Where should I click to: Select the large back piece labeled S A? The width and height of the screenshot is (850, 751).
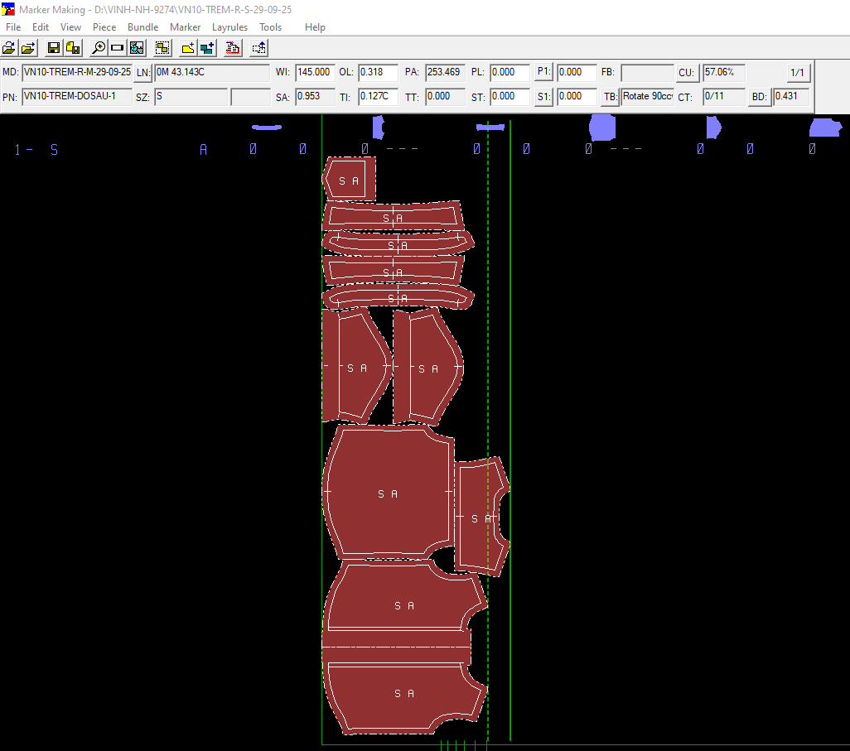388,493
